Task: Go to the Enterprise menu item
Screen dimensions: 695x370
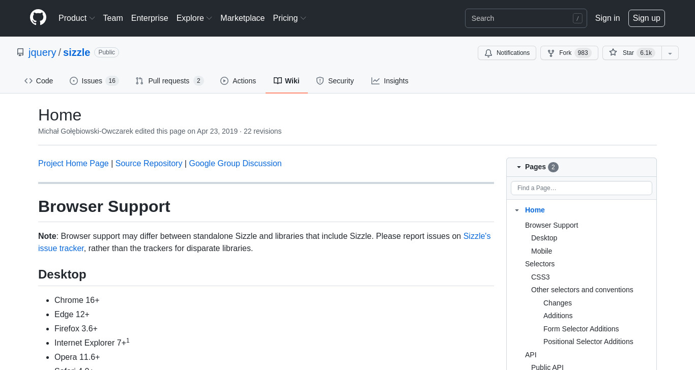Action: 150,18
